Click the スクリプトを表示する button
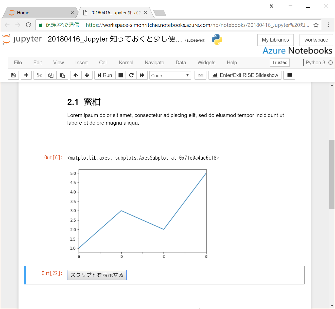The image size is (335, 309). 97,275
